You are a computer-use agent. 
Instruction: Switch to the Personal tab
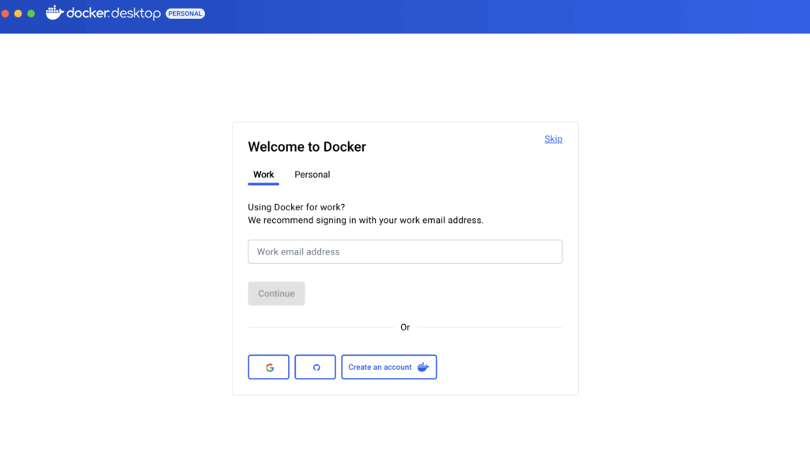click(312, 175)
